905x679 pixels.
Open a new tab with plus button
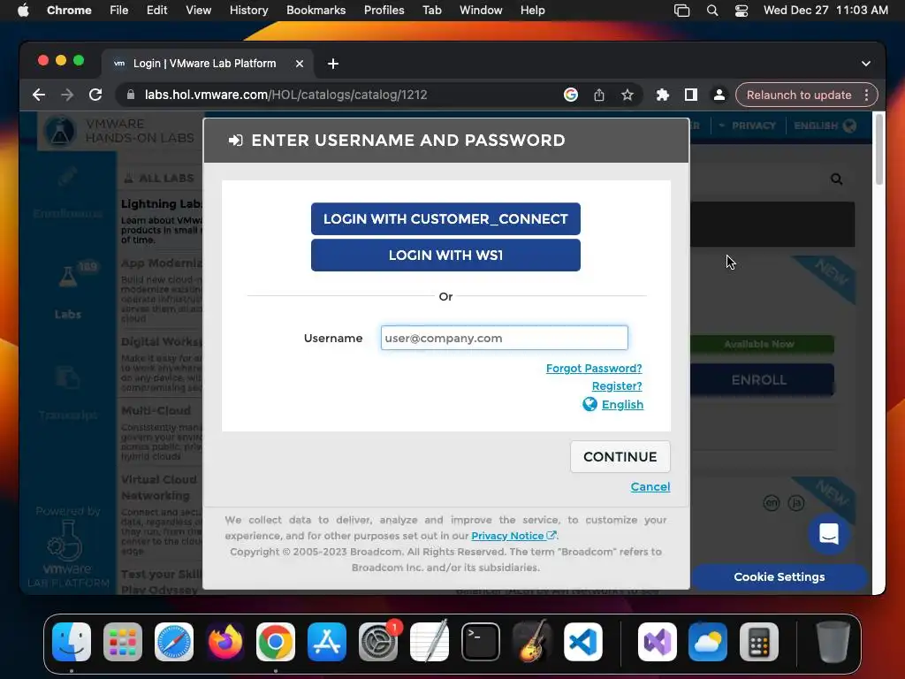333,64
